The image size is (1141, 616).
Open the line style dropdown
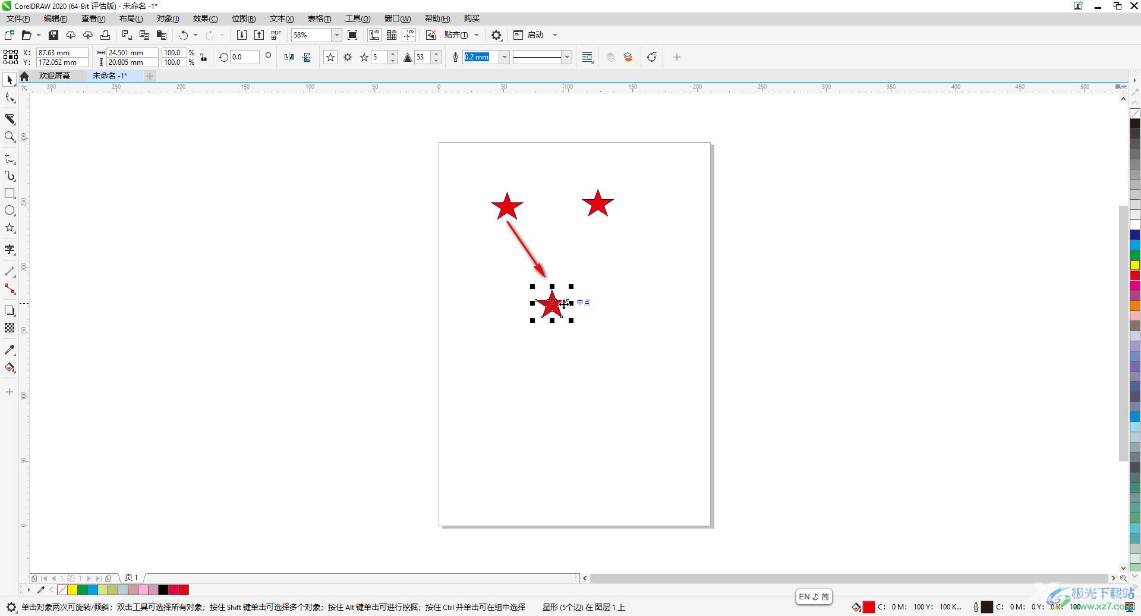click(x=567, y=57)
